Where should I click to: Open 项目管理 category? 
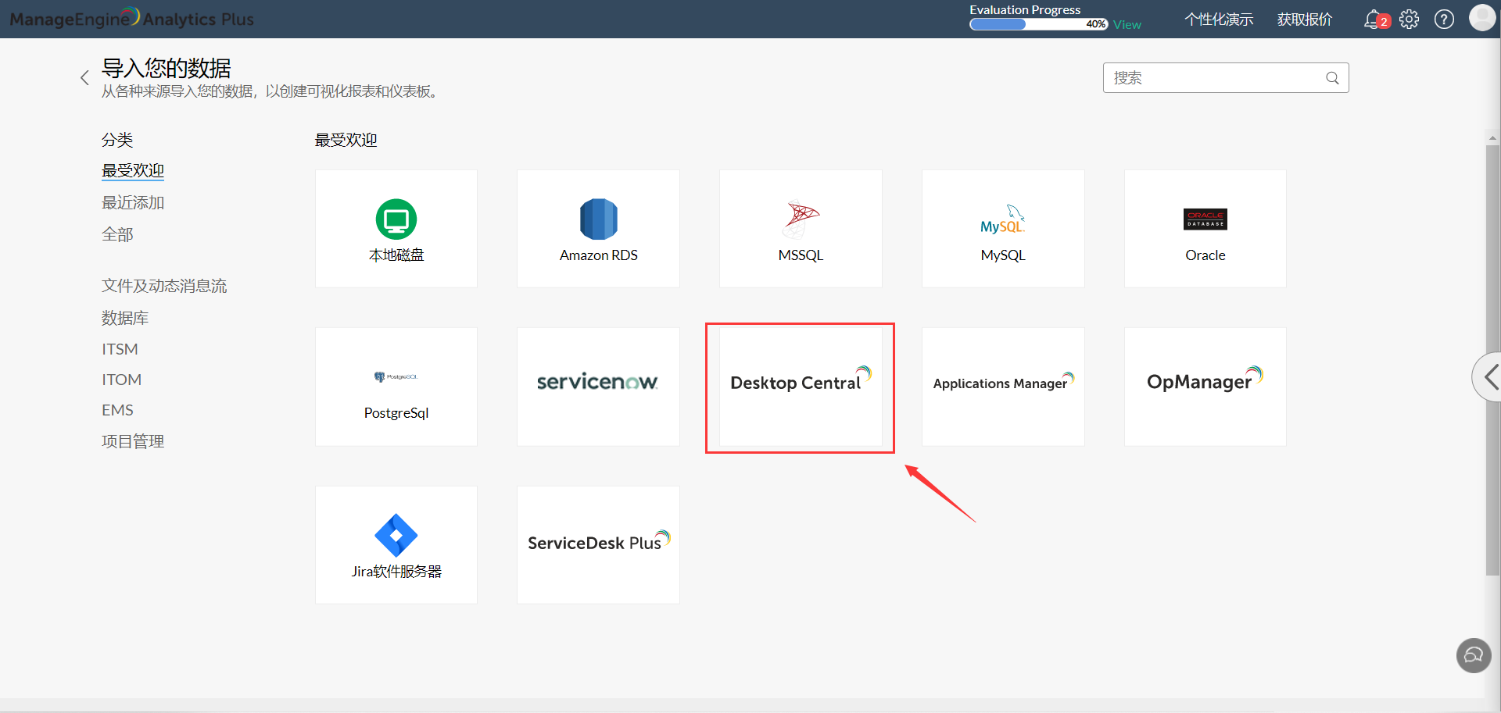(133, 441)
